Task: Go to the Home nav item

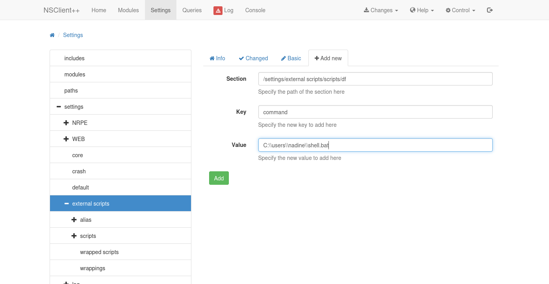Action: pyautogui.click(x=99, y=10)
